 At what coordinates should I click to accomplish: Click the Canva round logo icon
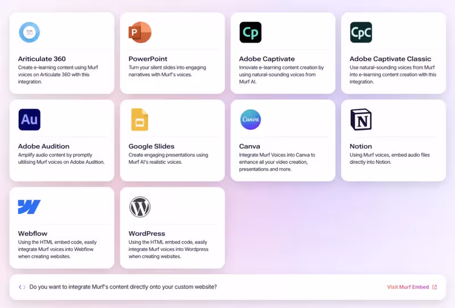(250, 120)
